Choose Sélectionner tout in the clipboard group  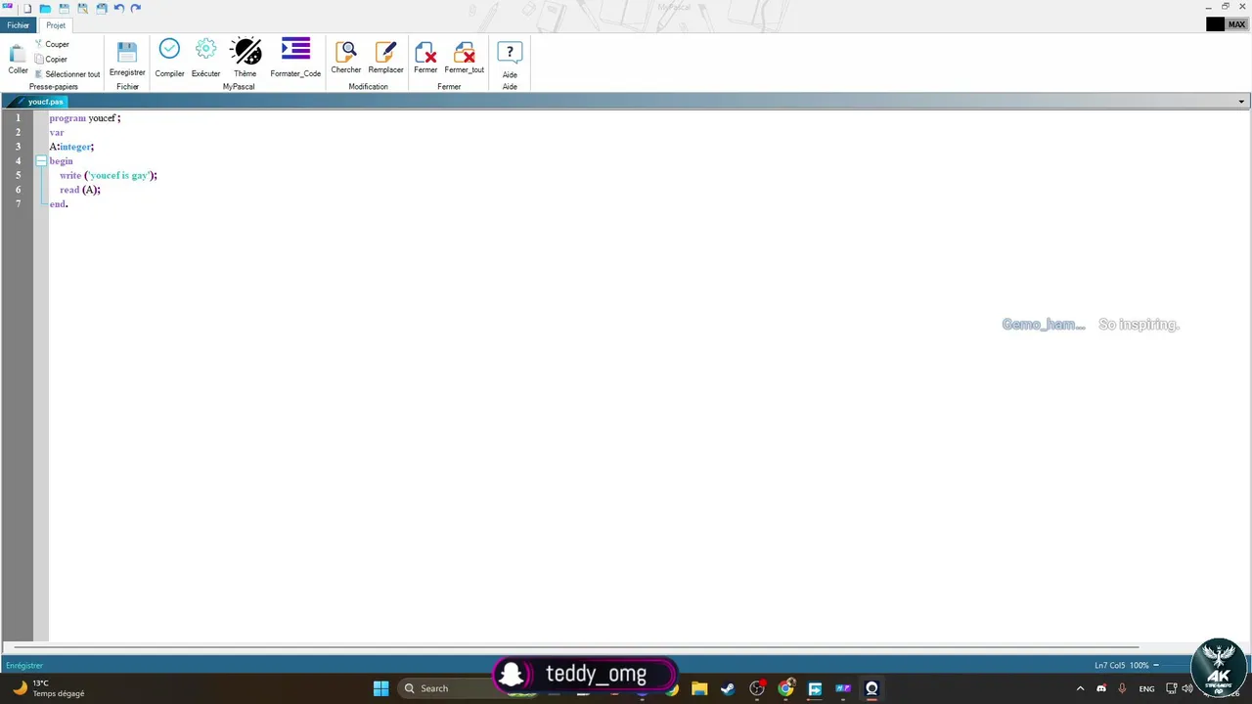67,74
